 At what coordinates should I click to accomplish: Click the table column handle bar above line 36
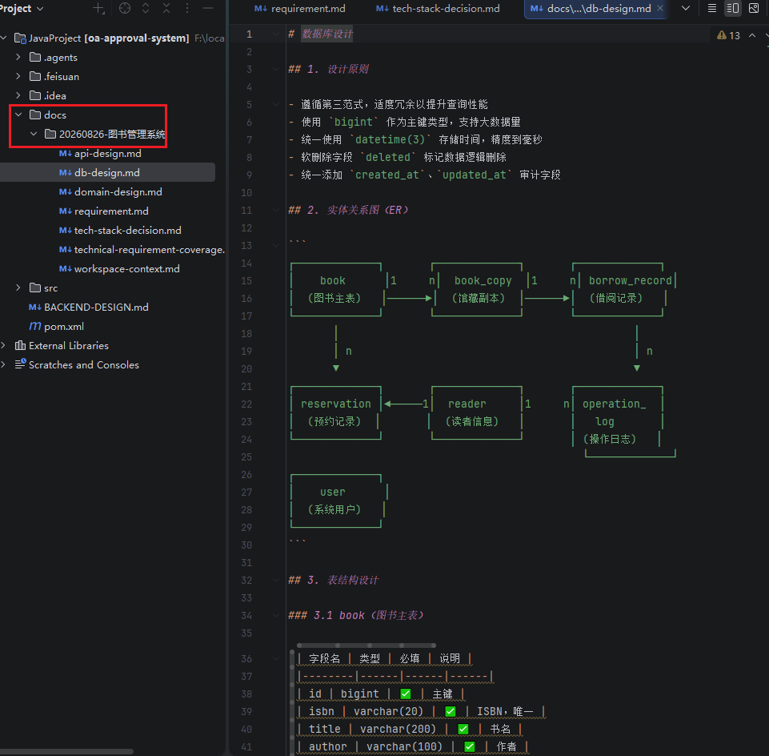(x=366, y=645)
